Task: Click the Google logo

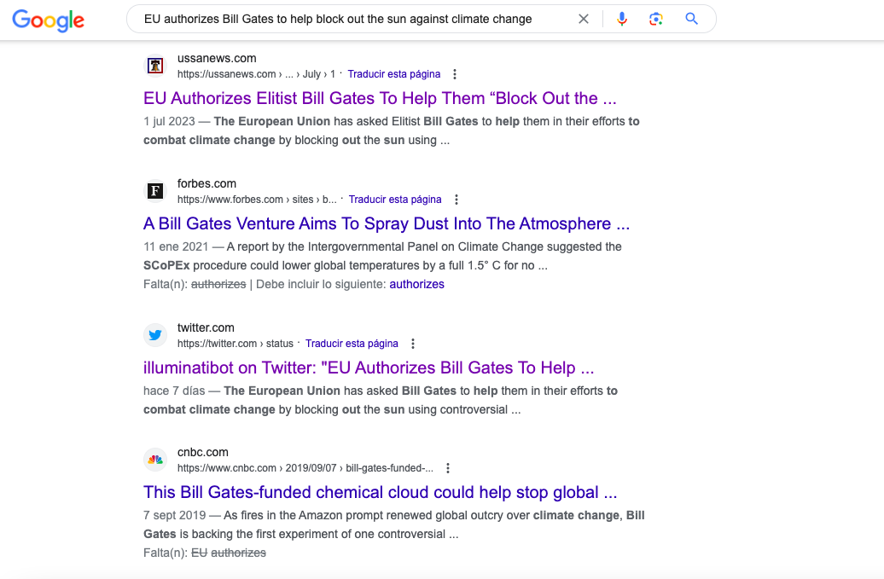Action: 48,20
